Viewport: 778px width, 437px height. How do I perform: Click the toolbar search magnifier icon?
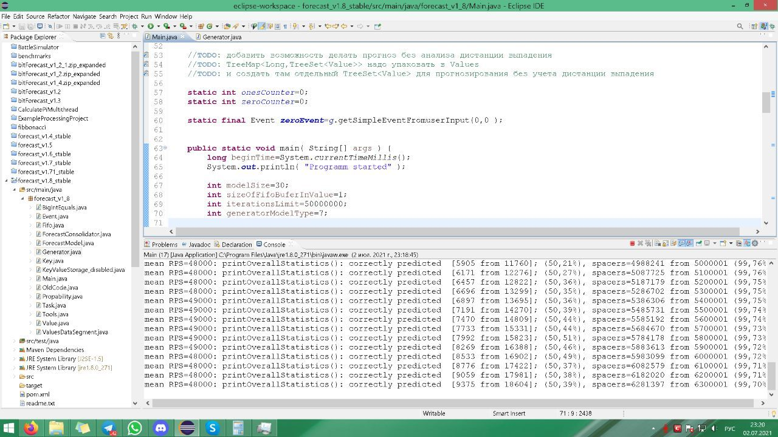point(740,26)
